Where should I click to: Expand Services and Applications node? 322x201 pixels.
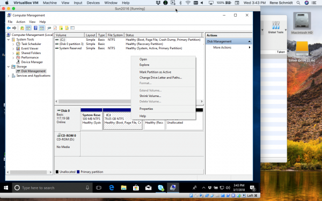pyautogui.click(x=9, y=76)
